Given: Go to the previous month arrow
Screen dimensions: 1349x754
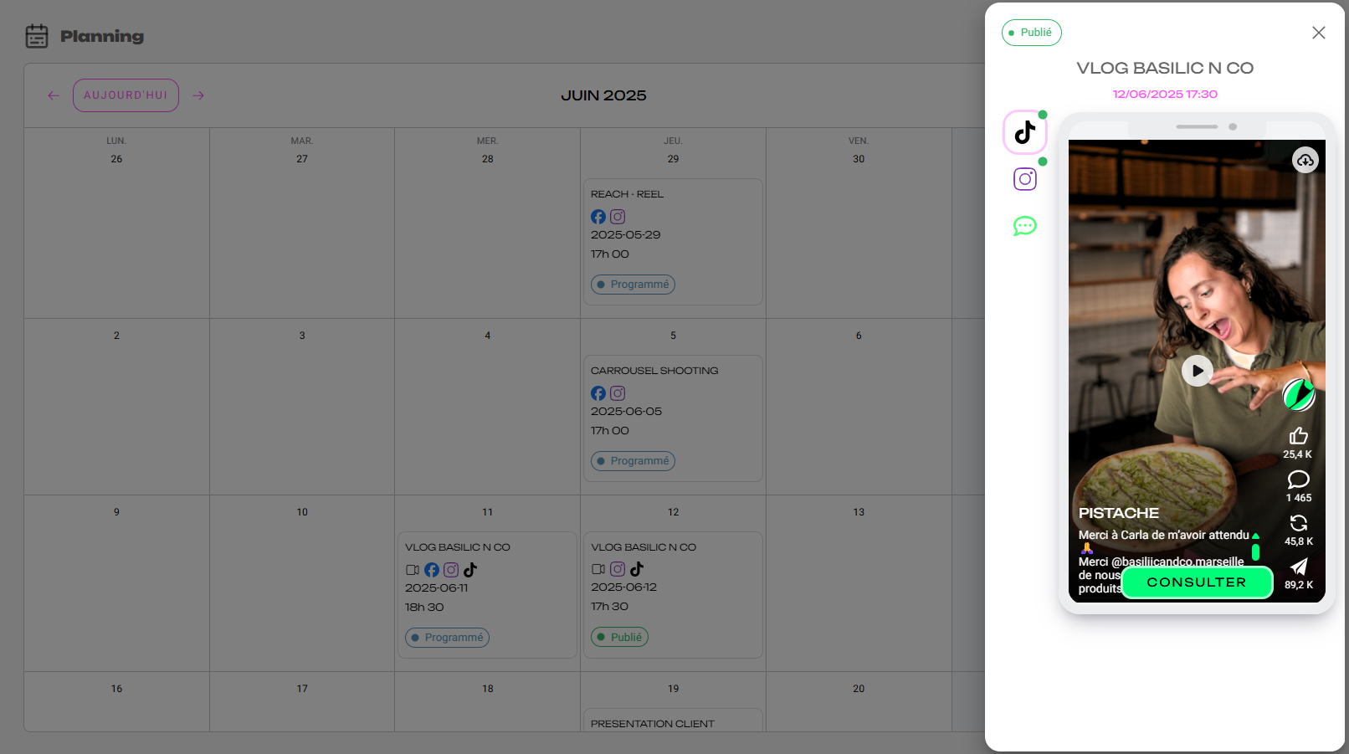Looking at the screenshot, I should 54,95.
